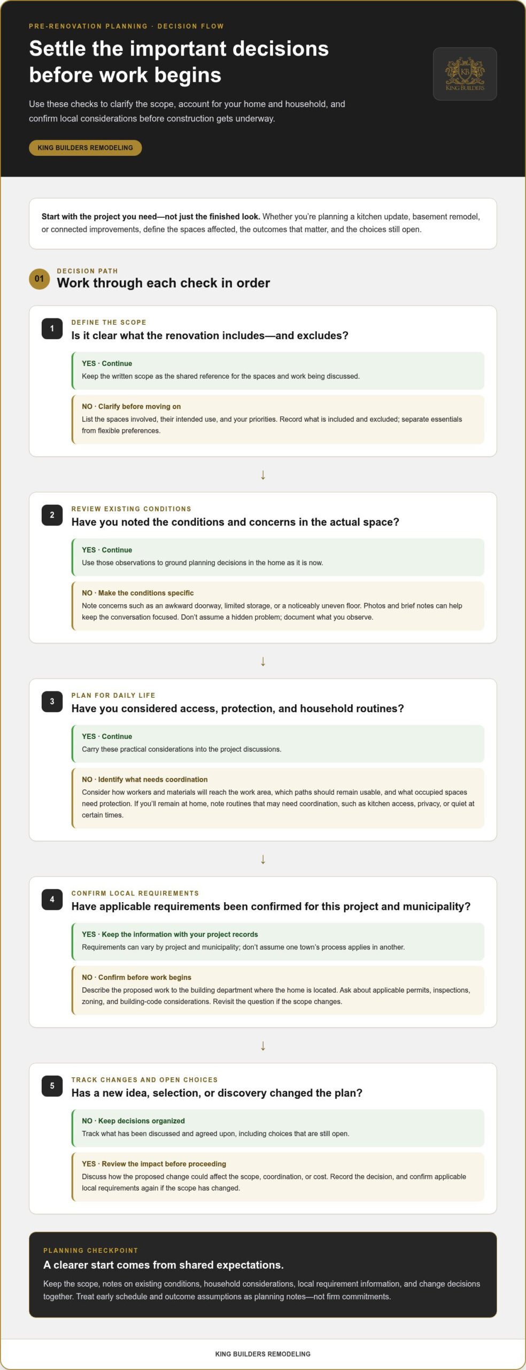
Task: Click the King Builders Remodeling pill button
Action: (x=85, y=148)
